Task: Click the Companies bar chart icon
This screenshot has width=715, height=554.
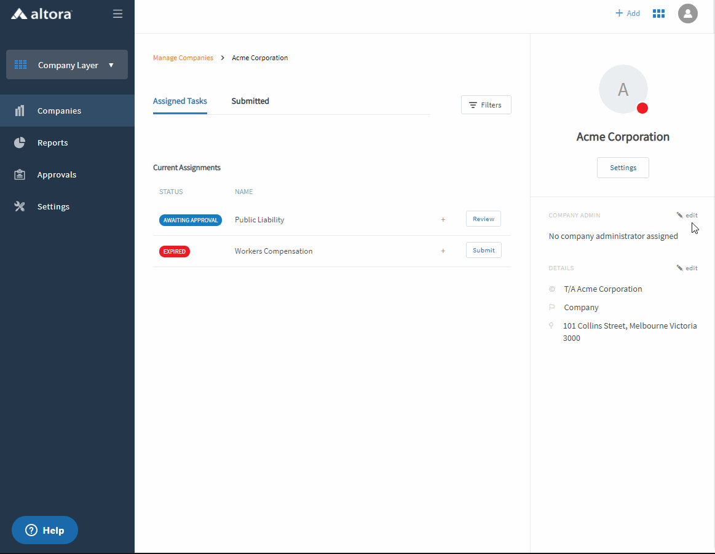Action: tap(20, 111)
